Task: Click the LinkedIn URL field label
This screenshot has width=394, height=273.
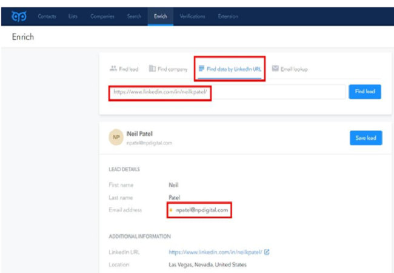Action: (x=124, y=252)
